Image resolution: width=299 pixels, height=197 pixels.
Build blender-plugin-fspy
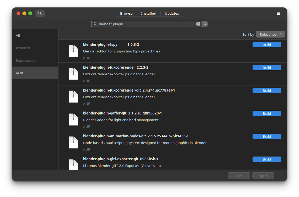pos(267,45)
